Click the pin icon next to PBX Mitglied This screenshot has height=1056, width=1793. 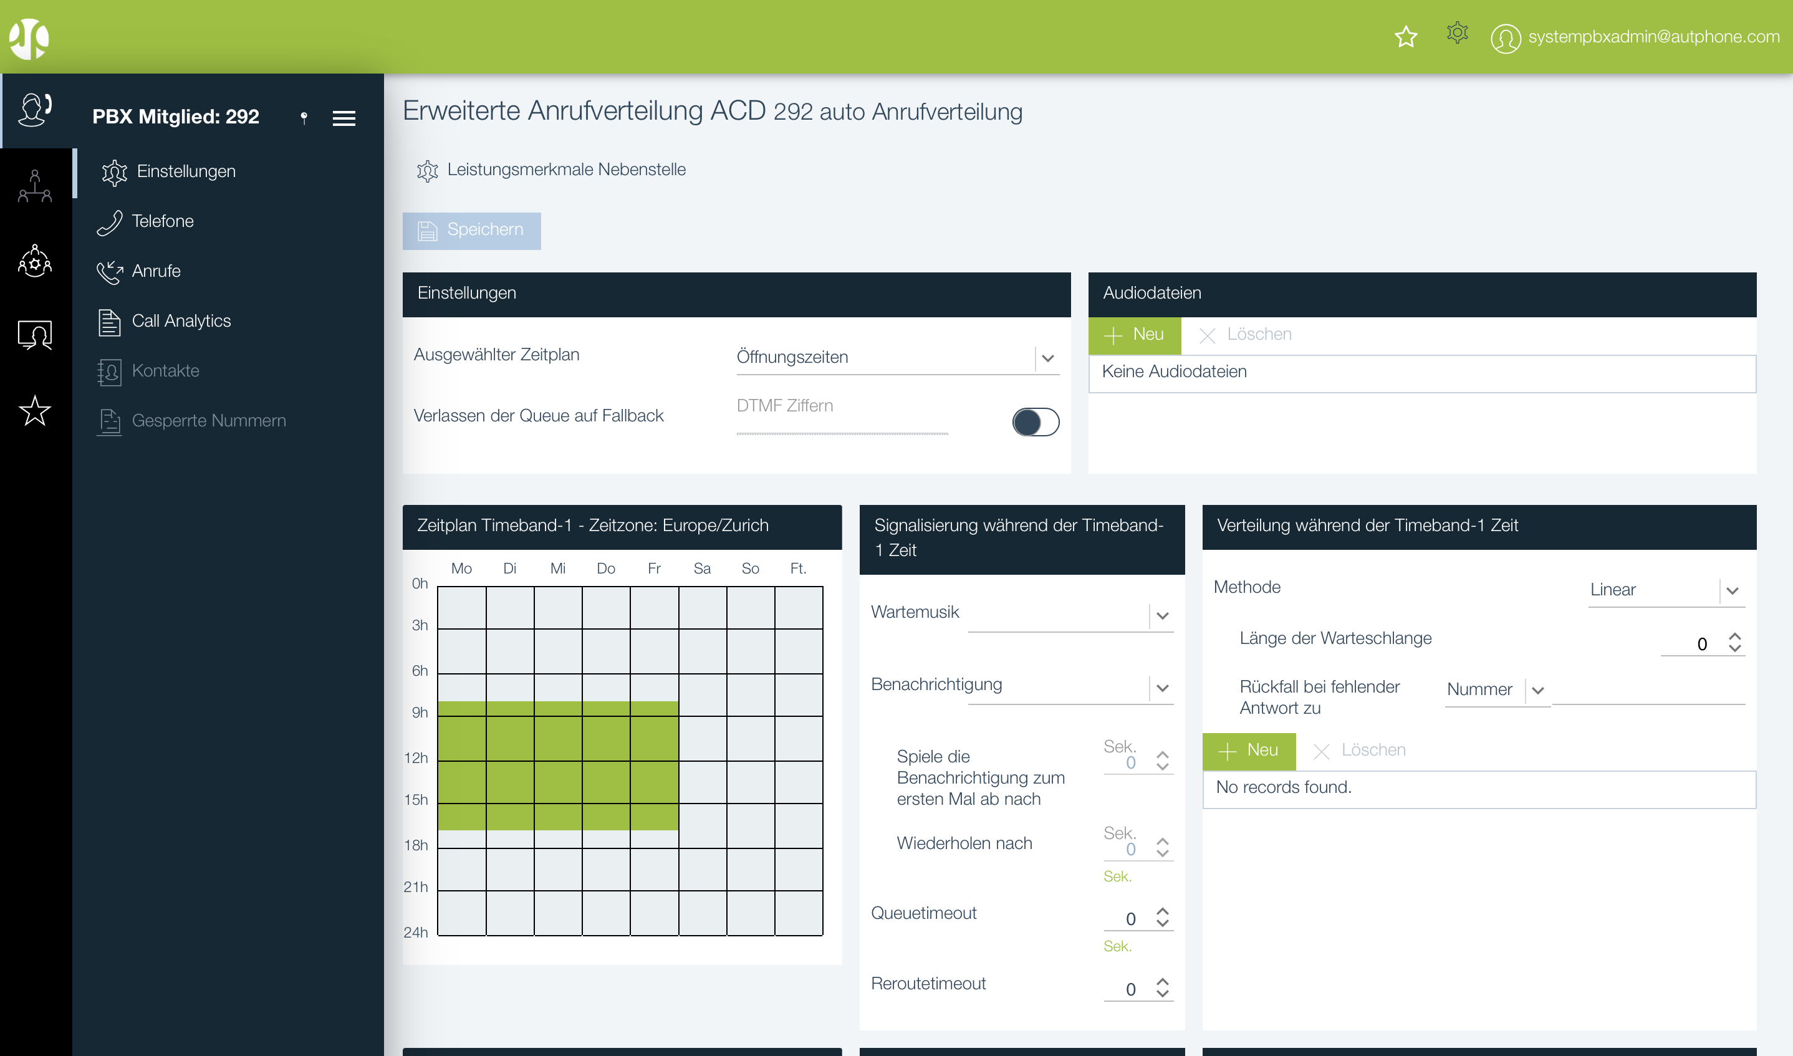pyautogui.click(x=304, y=117)
